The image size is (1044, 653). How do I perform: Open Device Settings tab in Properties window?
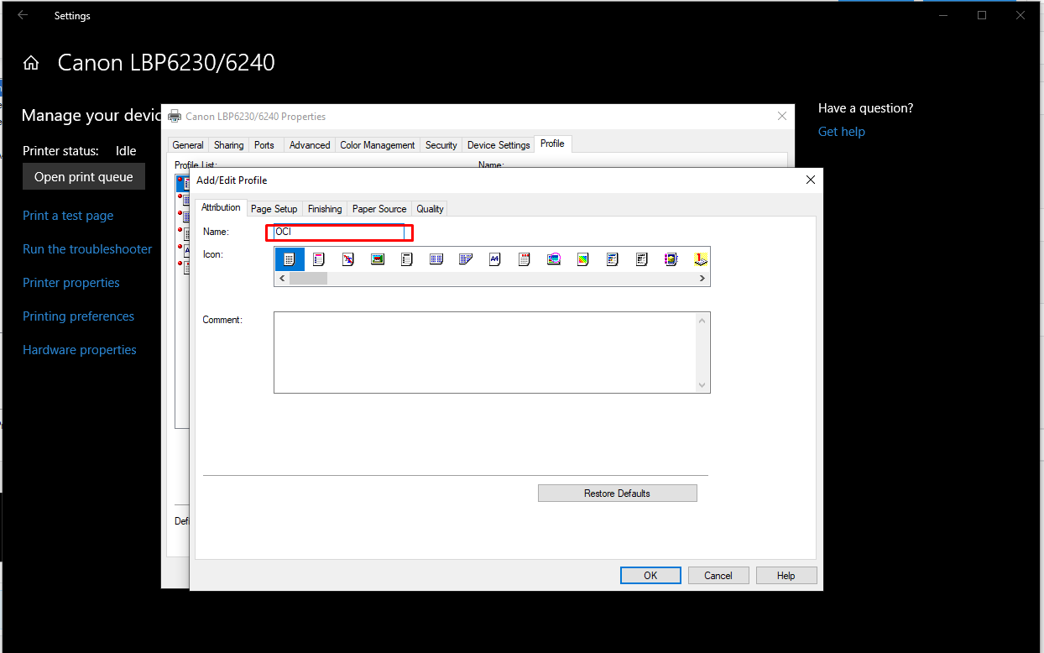pyautogui.click(x=499, y=145)
